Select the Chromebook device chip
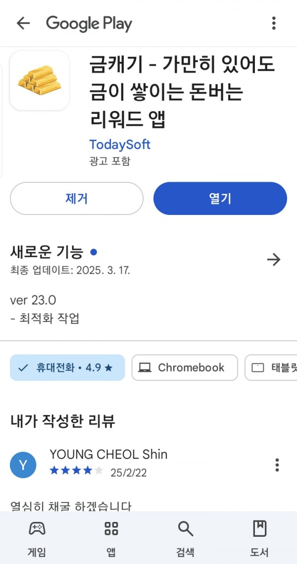 coord(185,367)
